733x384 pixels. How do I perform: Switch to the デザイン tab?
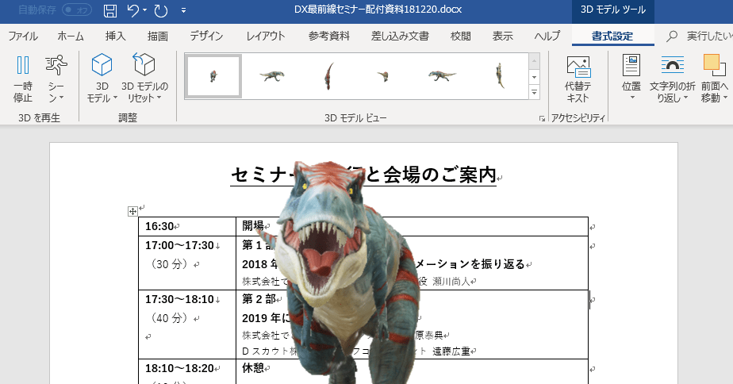click(206, 36)
